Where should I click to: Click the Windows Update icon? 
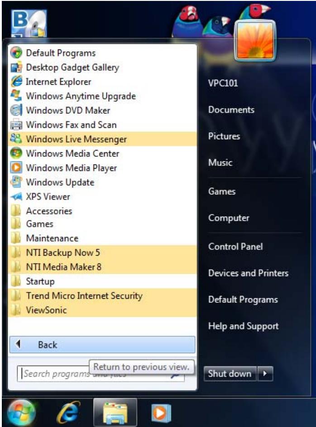16,182
